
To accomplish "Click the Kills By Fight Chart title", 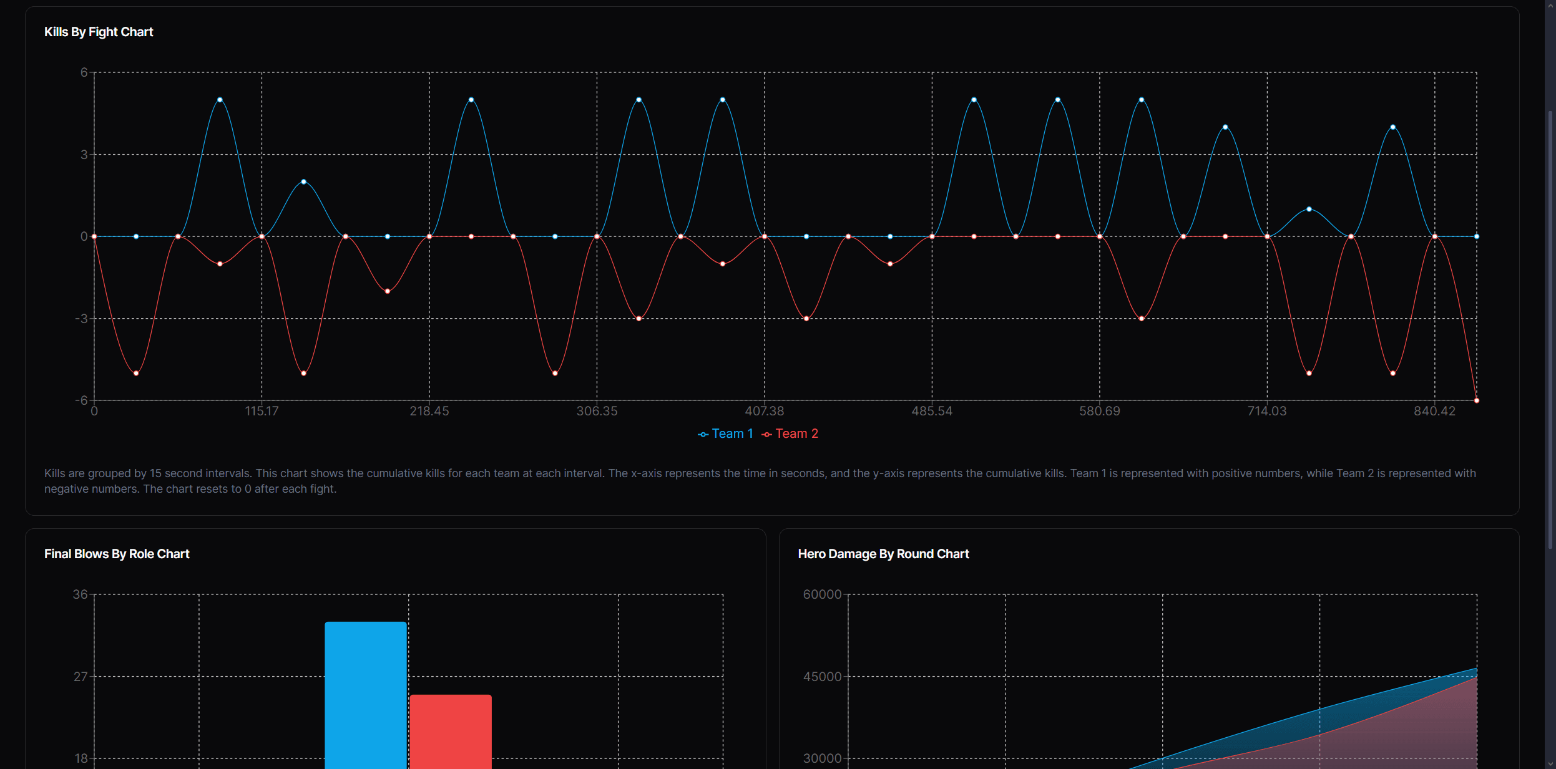I will coord(98,31).
